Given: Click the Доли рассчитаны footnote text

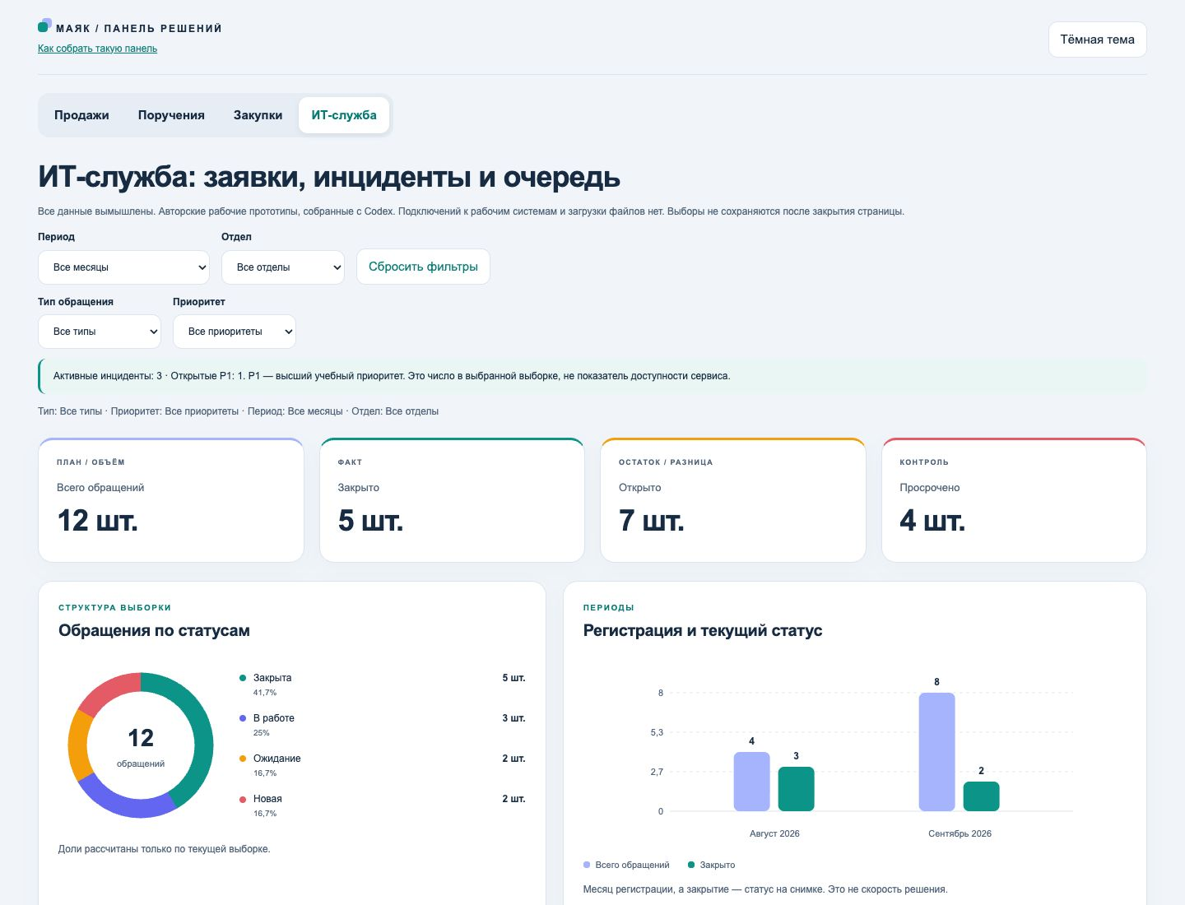Looking at the screenshot, I should tap(165, 849).
